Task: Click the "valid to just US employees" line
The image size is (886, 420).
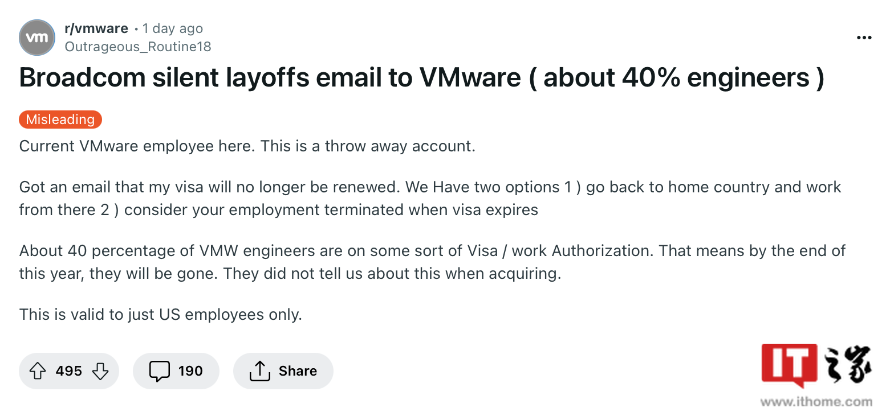Action: 160,314
